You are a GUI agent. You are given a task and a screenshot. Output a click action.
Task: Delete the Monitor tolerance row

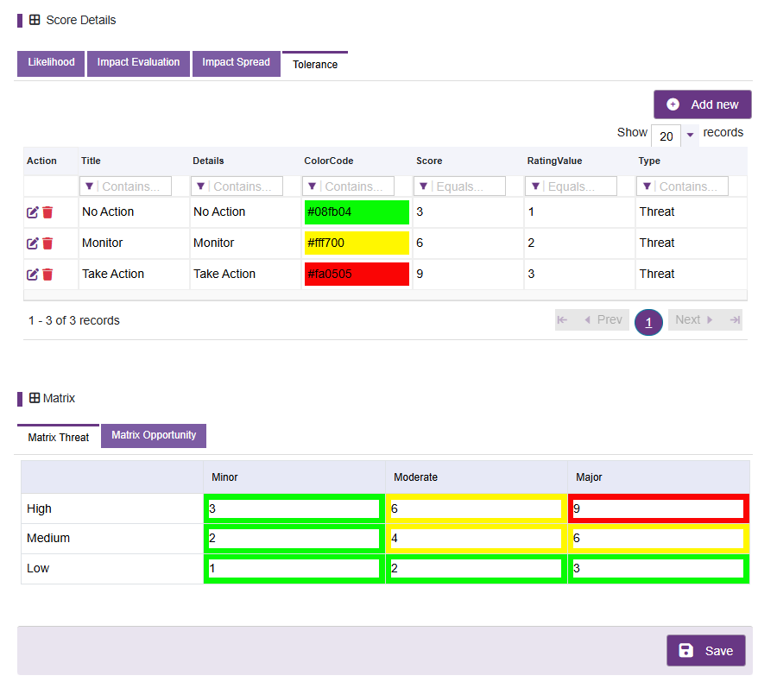pyautogui.click(x=47, y=243)
